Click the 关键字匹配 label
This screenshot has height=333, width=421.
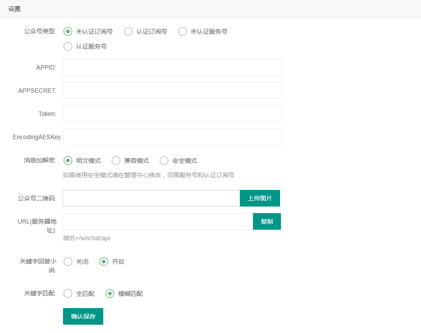40,293
